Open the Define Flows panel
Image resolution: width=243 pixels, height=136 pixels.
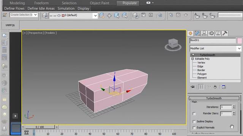coord(14,8)
